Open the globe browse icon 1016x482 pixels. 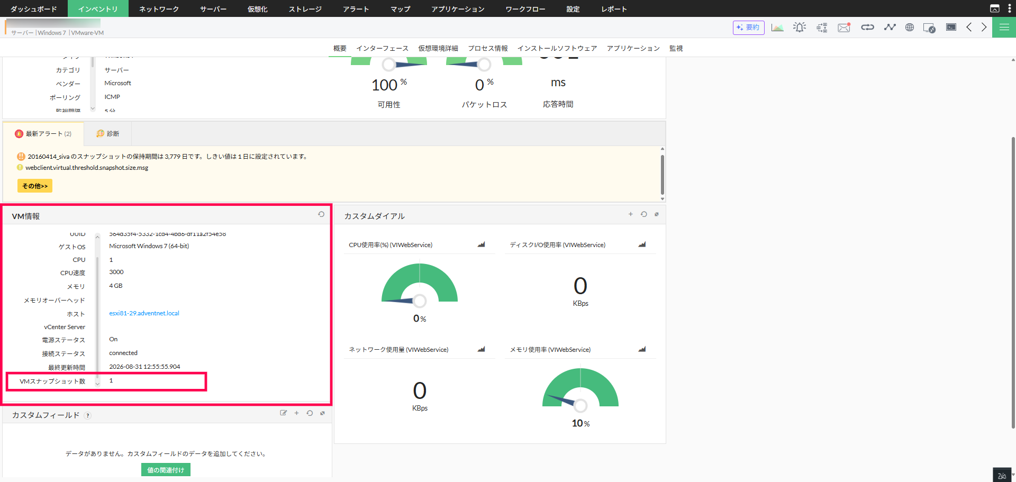click(x=910, y=28)
